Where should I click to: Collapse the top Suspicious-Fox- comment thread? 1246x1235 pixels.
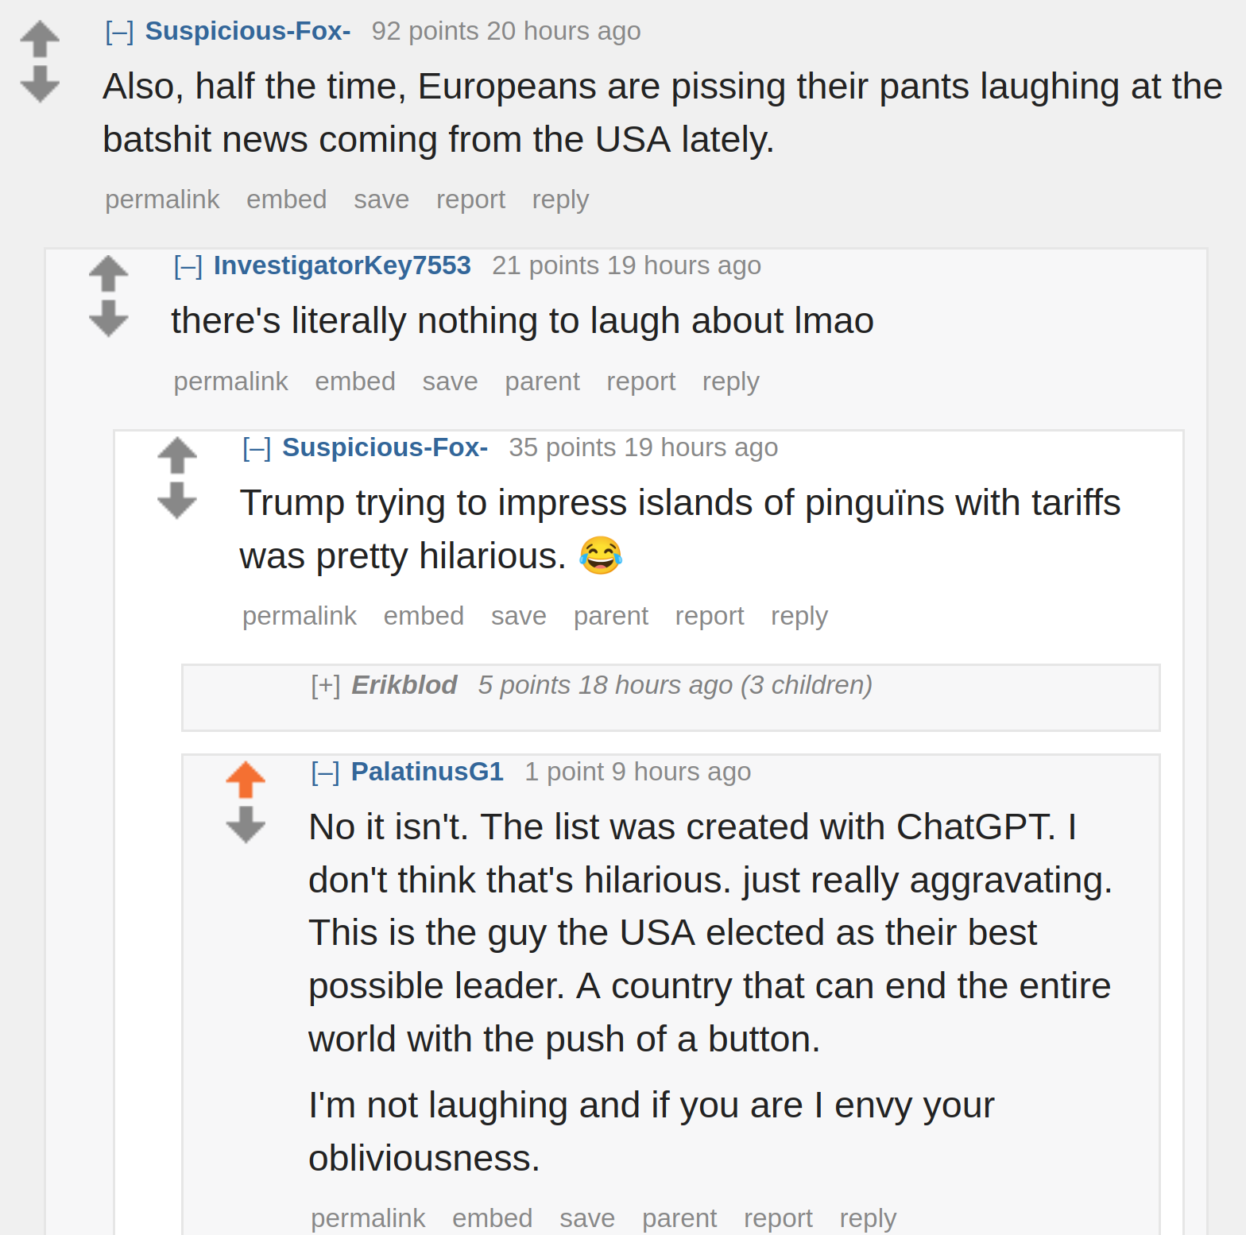(120, 31)
